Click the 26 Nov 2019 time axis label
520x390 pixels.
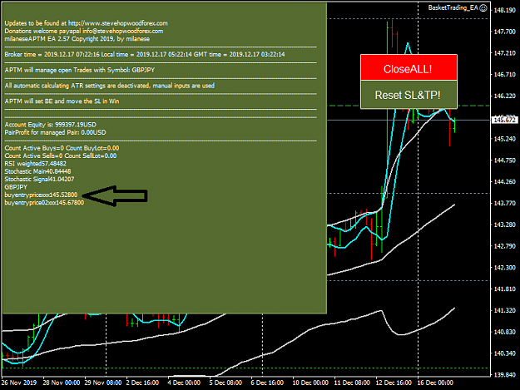(19, 383)
